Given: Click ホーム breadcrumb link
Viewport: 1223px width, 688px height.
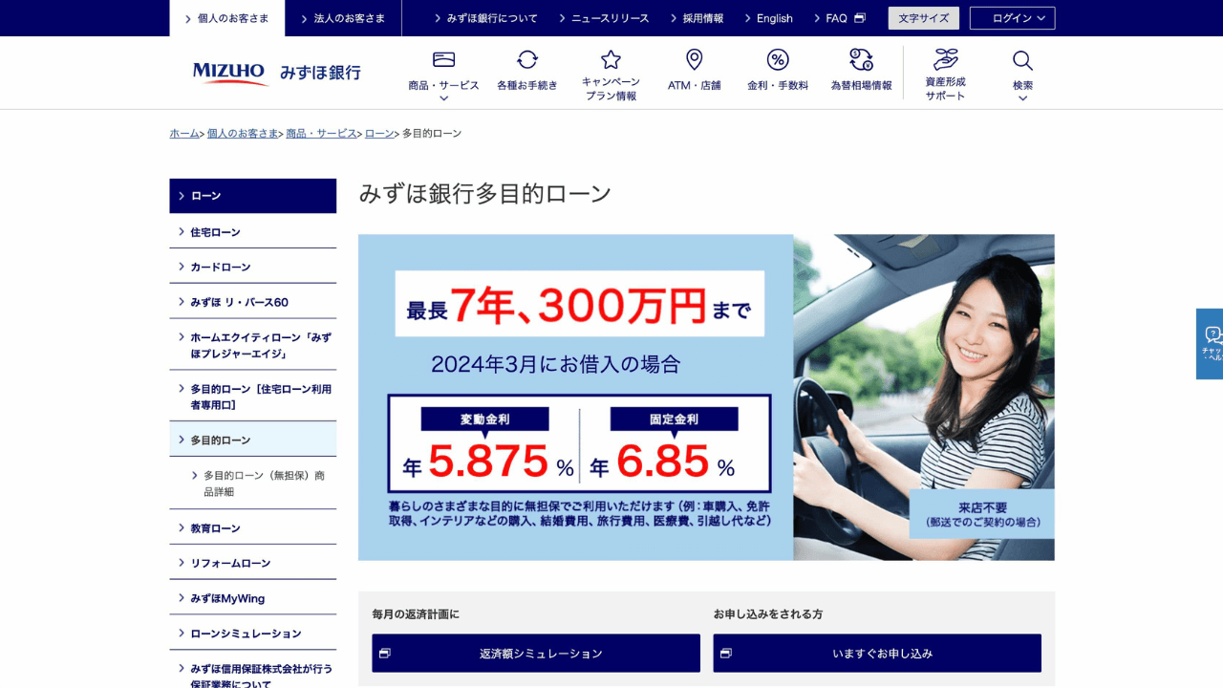Looking at the screenshot, I should coord(184,134).
